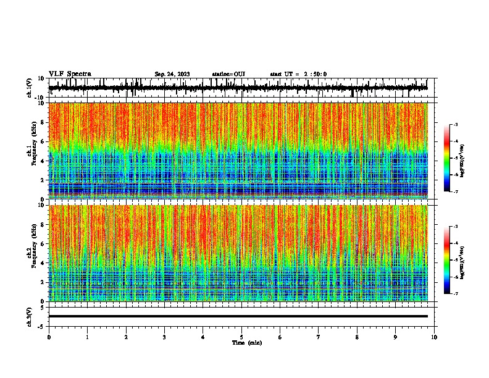
Task: Click the ch.3 flat black voltage trace
Action: 238,316
